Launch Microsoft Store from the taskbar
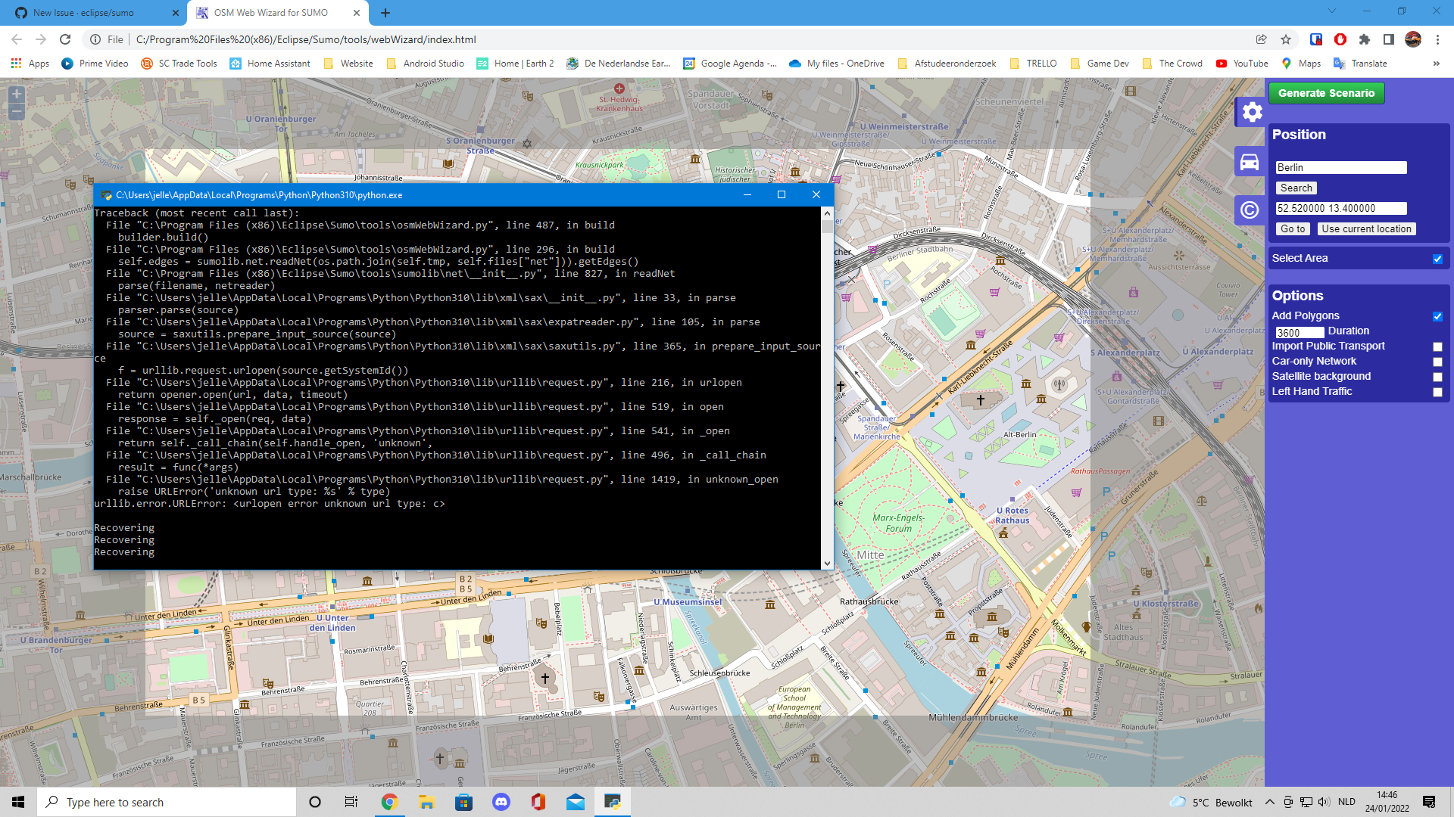This screenshot has height=817, width=1454. [464, 802]
